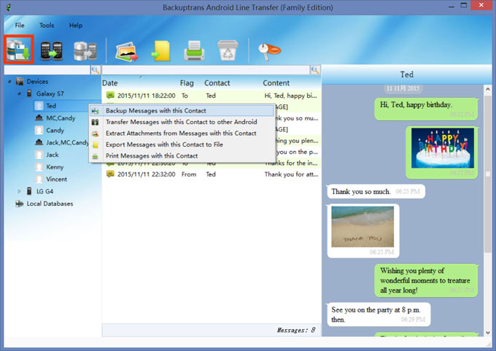Open the Thank You beach photo thumbnail
Screen dimensions: 496x351
363,227
